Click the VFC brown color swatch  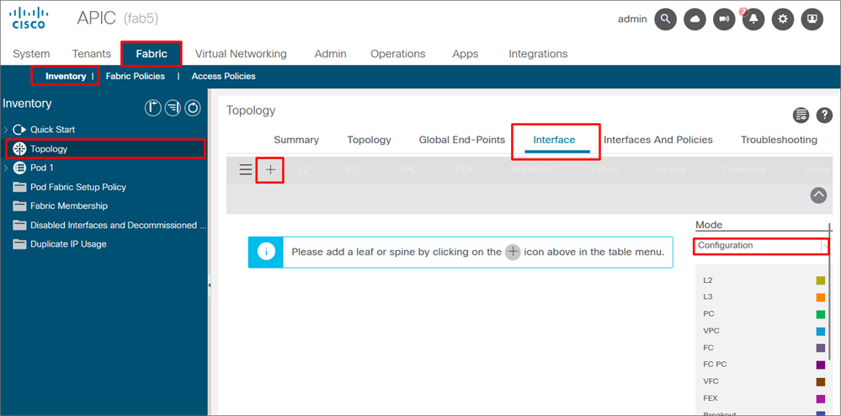820,381
